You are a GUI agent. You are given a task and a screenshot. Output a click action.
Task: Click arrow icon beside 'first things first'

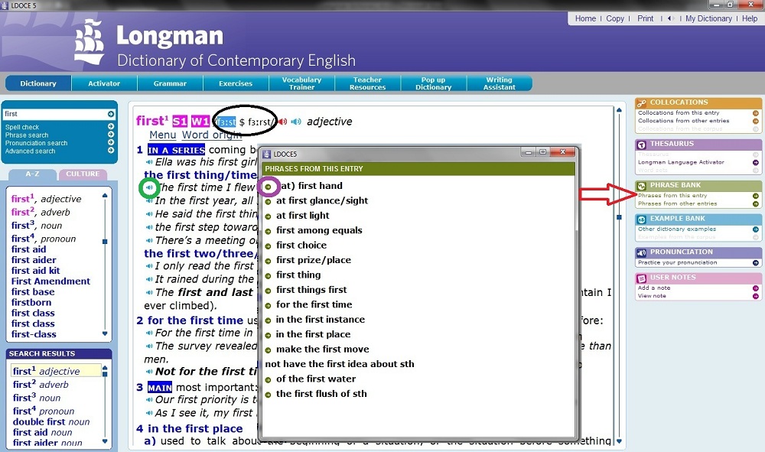268,290
